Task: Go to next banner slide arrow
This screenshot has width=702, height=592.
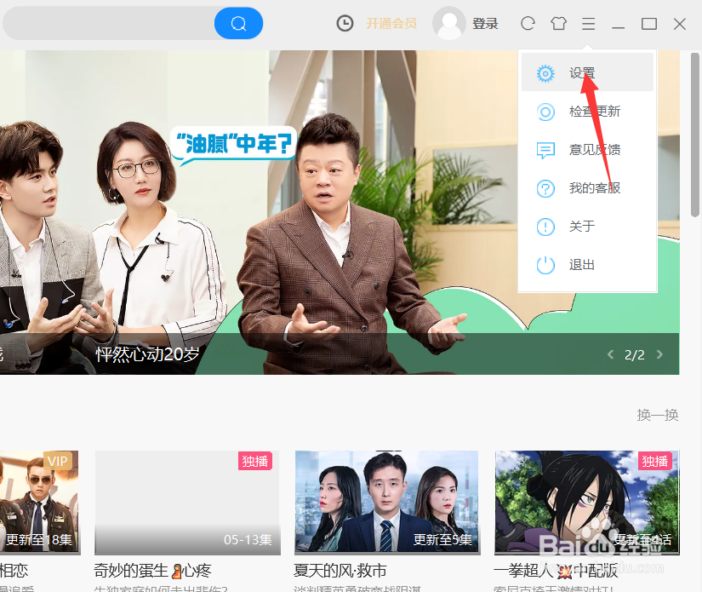Action: click(x=659, y=354)
